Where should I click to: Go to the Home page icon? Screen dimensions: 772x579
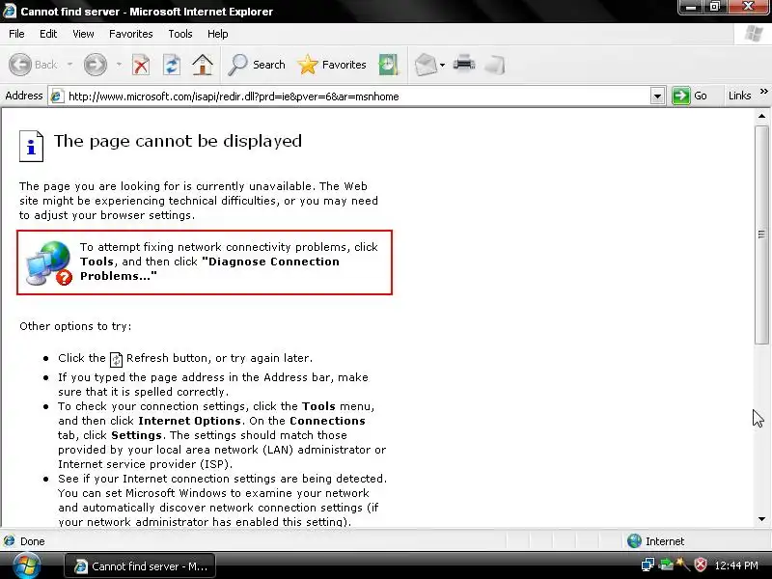pos(203,65)
